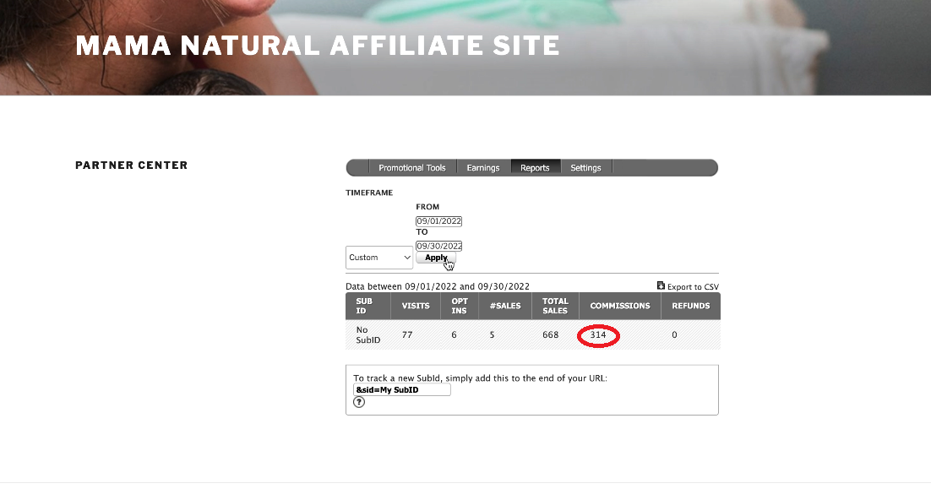This screenshot has height=489, width=931.
Task: Click the OPT INS column header
Action: click(460, 306)
